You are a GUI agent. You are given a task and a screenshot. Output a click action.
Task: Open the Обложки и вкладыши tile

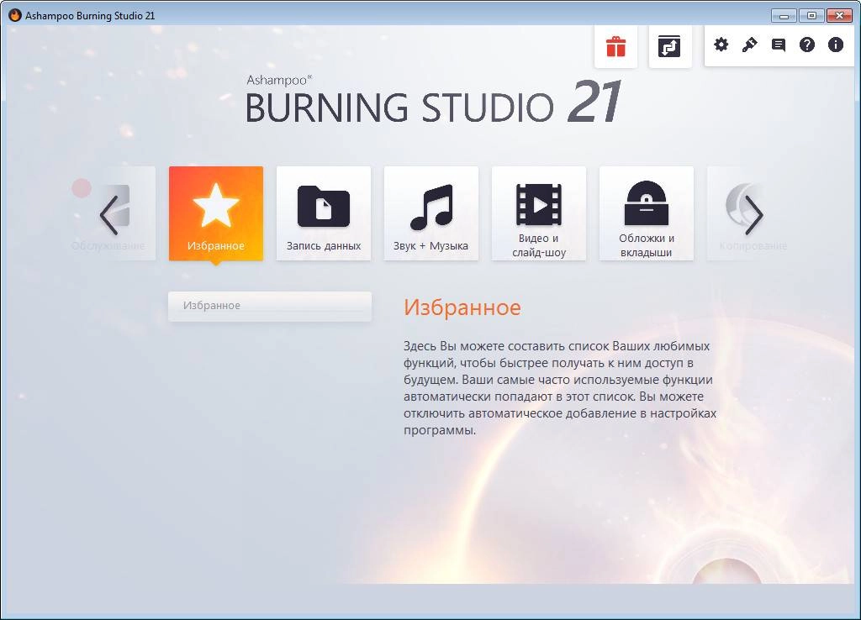click(x=647, y=213)
